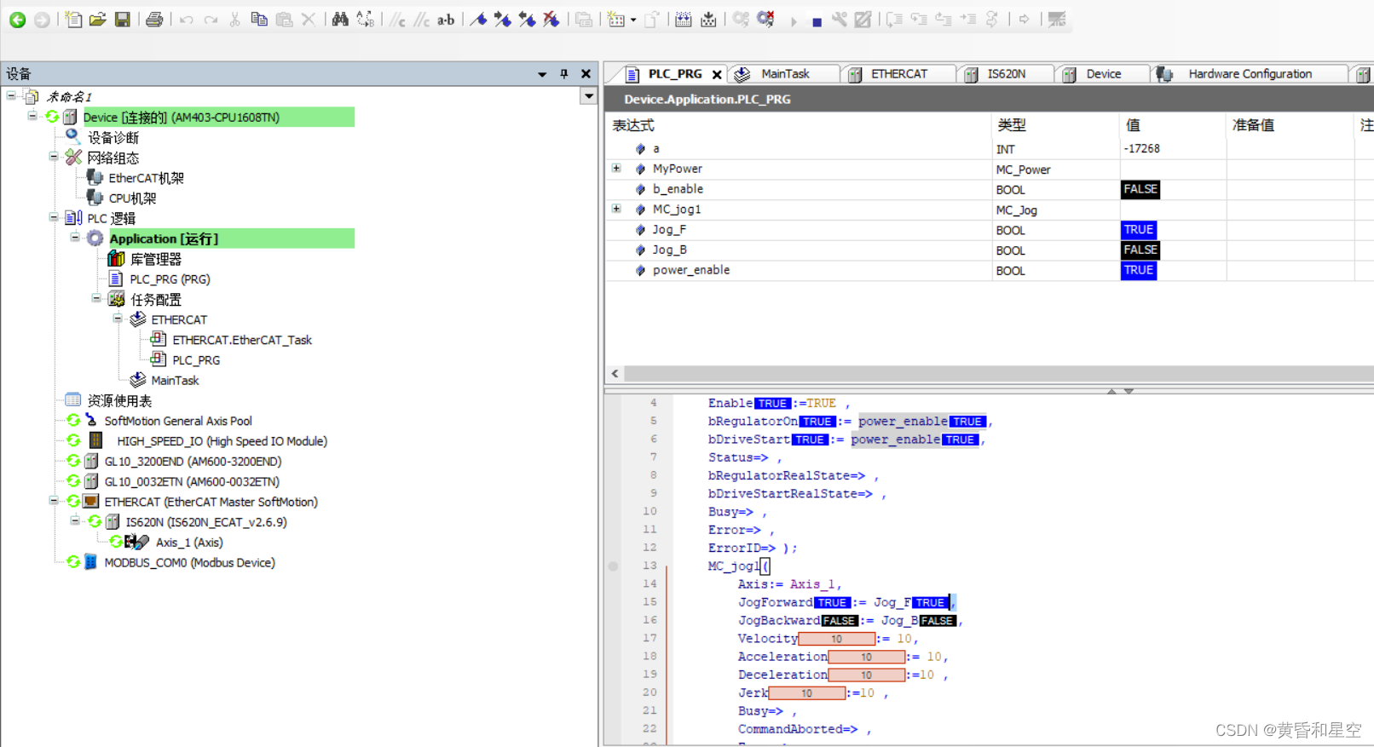Toggle bookmark with the blue flag icon

coord(479,20)
